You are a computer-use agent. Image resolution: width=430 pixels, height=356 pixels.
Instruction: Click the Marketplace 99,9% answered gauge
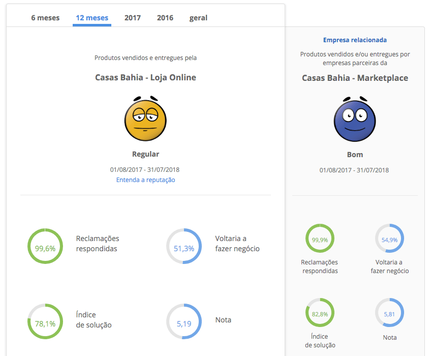click(320, 239)
